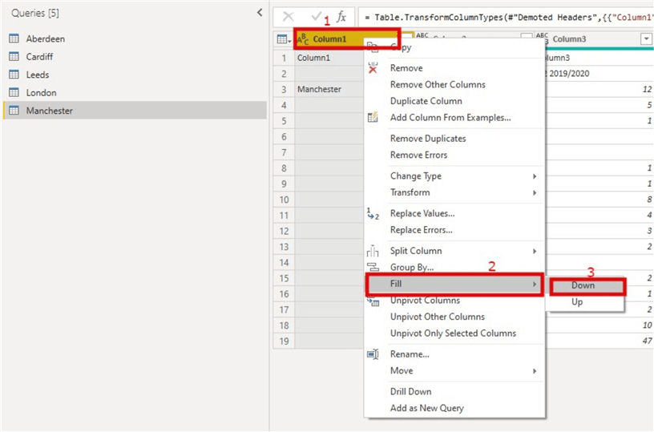Viewport: 654px width, 432px height.
Task: Choose Up in the Fill submenu
Action: (577, 303)
